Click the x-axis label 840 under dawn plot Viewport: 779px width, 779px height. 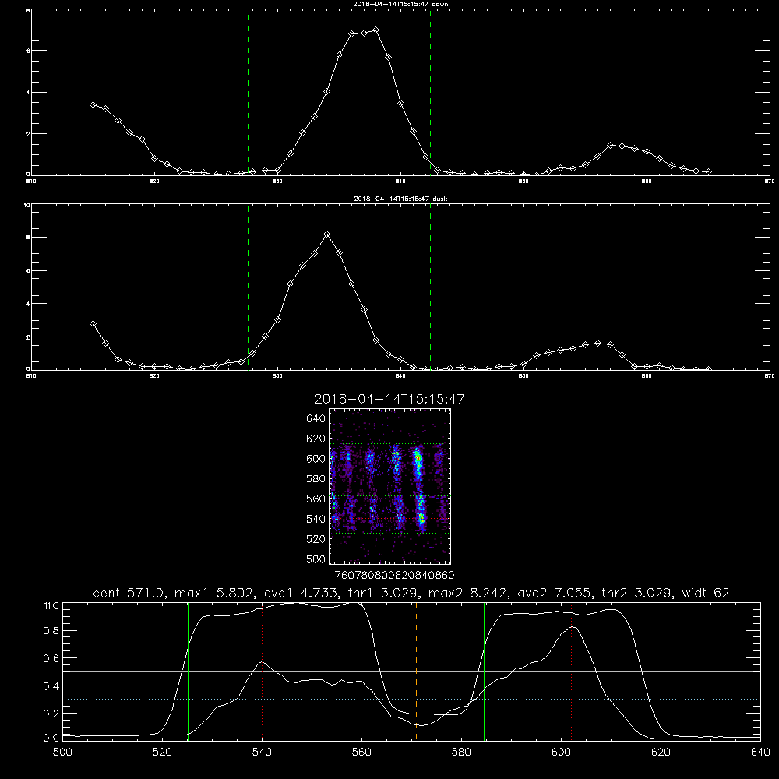tap(400, 182)
